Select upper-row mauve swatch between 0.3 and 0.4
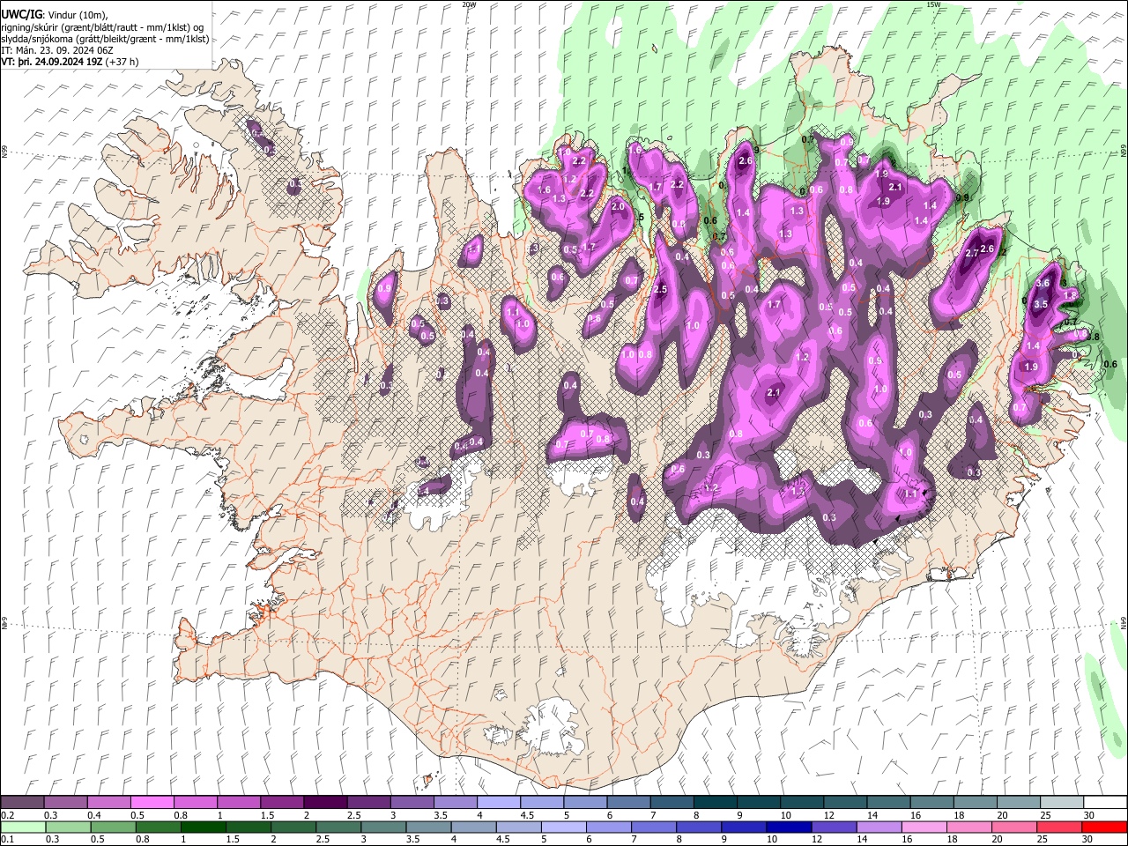This screenshot has width=1128, height=846. (66, 803)
